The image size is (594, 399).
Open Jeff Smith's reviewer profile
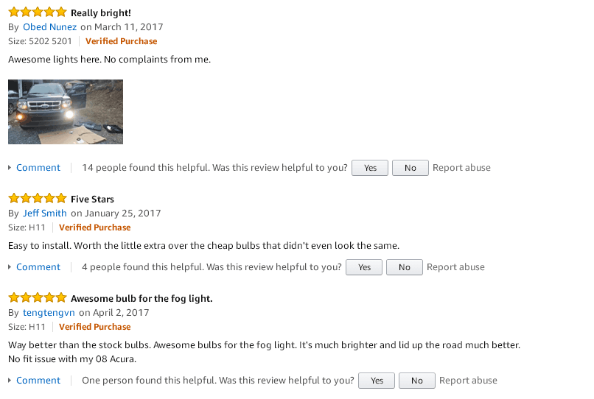click(45, 213)
